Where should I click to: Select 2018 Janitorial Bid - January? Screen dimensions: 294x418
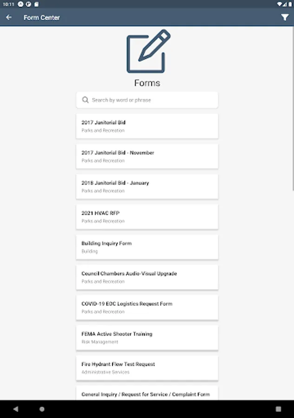(x=147, y=186)
